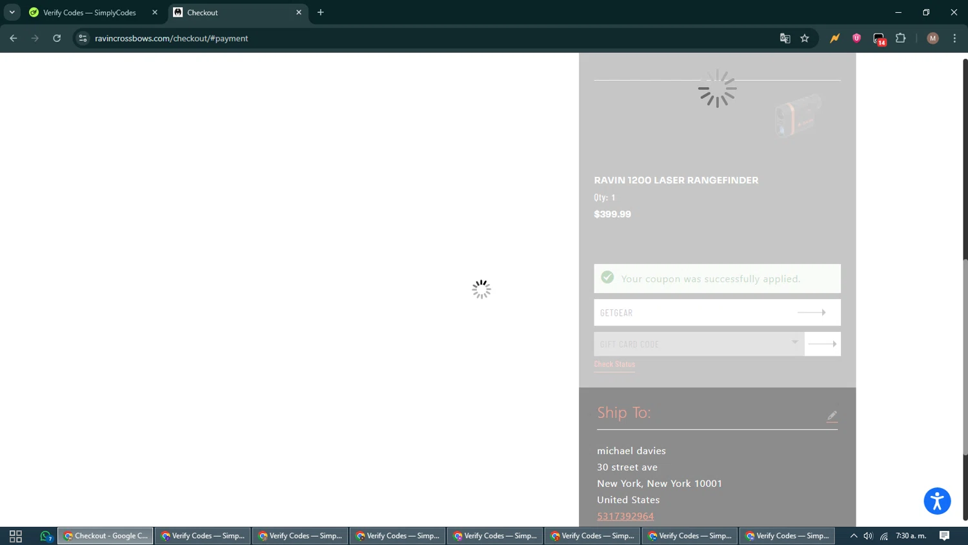The width and height of the screenshot is (968, 545).
Task: Open WhatsApp icon in taskbar
Action: coord(45,536)
